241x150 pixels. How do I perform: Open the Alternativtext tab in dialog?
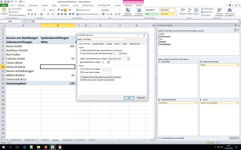135,44
